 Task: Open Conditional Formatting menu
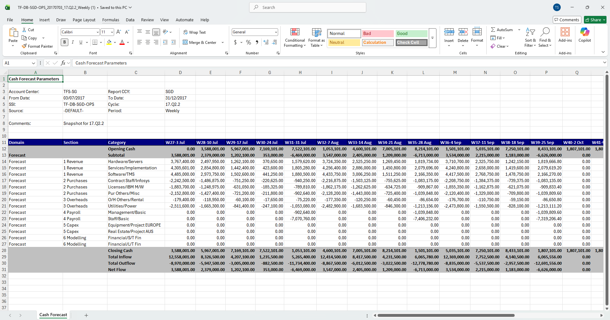pos(295,38)
